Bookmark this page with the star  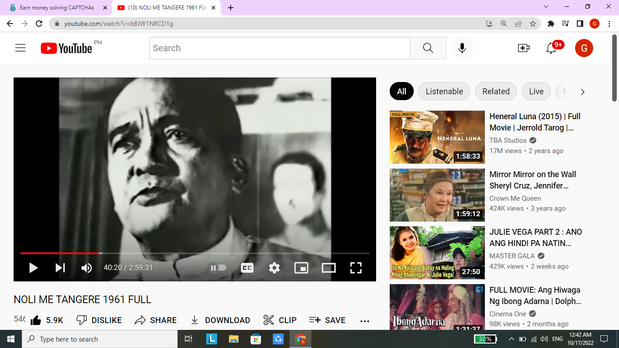click(x=533, y=24)
